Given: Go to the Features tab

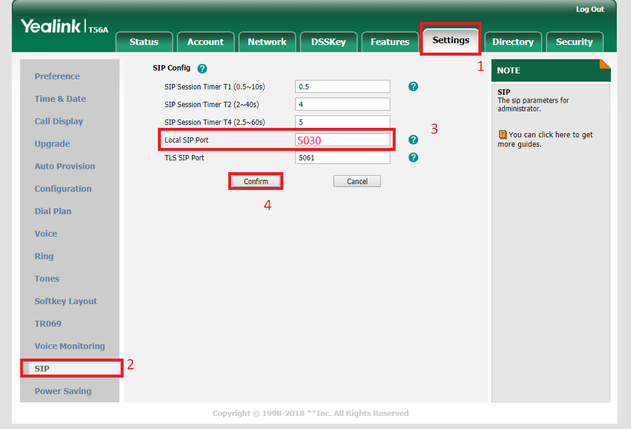Looking at the screenshot, I should pyautogui.click(x=390, y=42).
